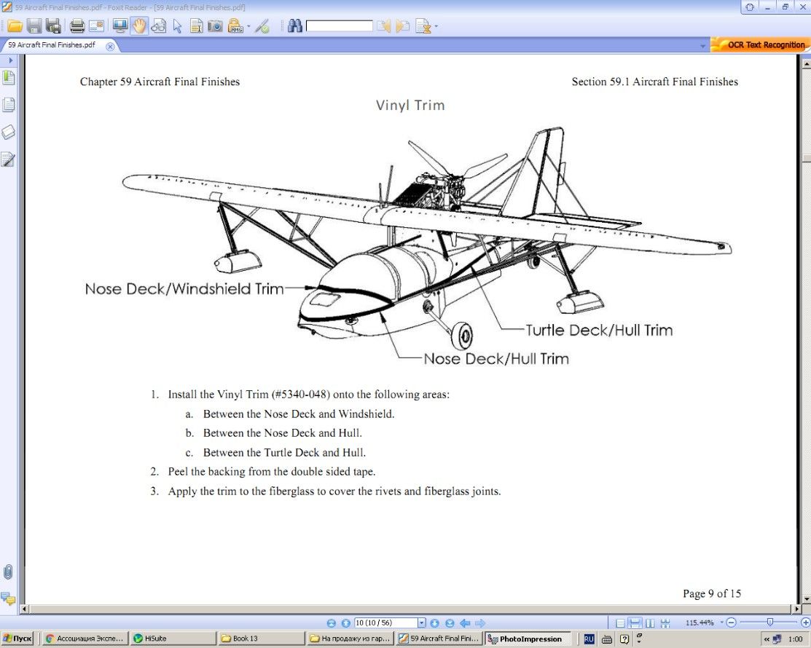Go to first page button

(332, 623)
